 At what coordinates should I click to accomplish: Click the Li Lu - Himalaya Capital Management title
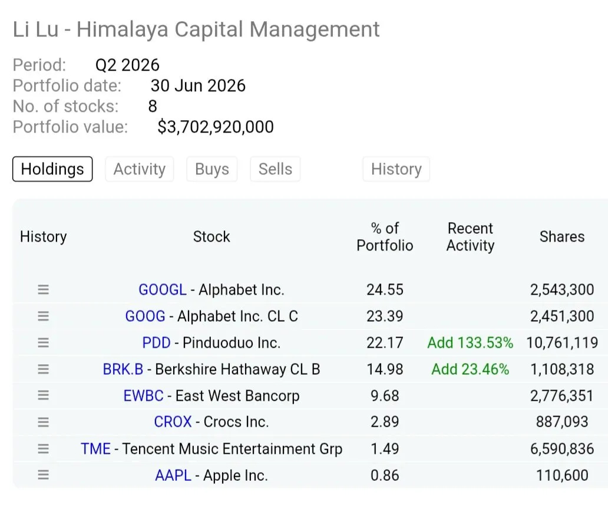[x=196, y=29]
